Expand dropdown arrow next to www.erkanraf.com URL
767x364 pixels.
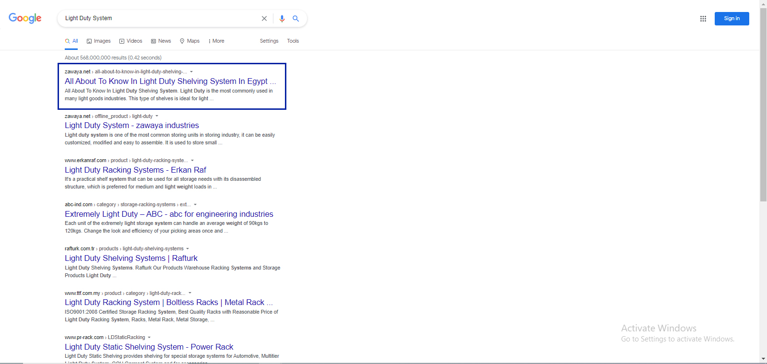click(x=192, y=160)
